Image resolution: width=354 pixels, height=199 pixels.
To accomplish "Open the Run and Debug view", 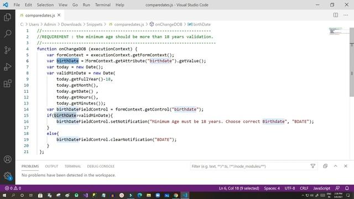I will [x=7, y=67].
